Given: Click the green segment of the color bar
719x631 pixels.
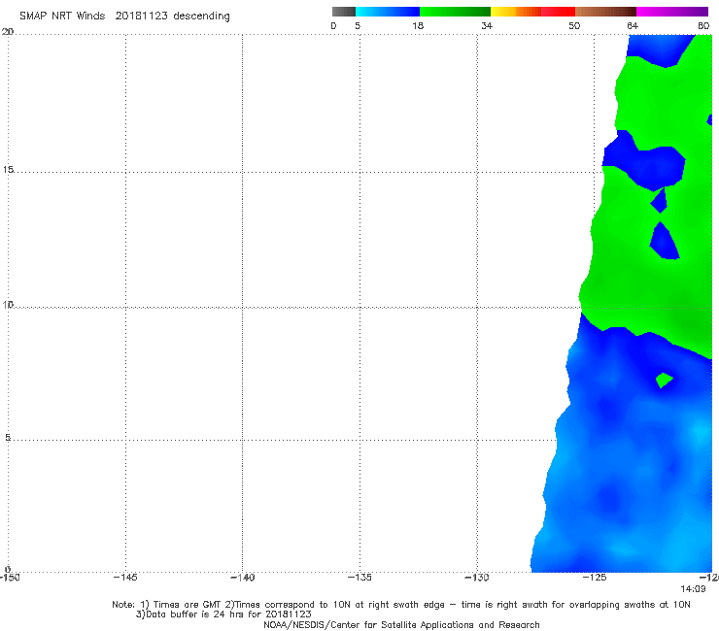Looking at the screenshot, I should 455,12.
